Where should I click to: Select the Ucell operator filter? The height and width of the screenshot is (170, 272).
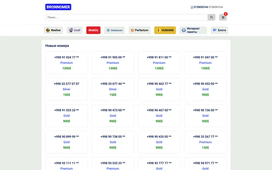click(75, 30)
